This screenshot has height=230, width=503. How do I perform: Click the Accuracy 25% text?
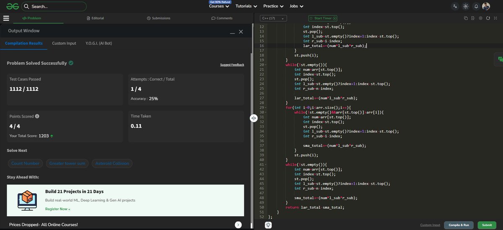[x=144, y=99]
